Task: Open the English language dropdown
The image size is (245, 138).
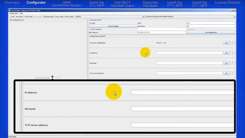Action: pos(144,16)
